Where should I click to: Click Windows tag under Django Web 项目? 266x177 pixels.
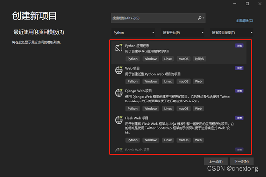click(151, 108)
